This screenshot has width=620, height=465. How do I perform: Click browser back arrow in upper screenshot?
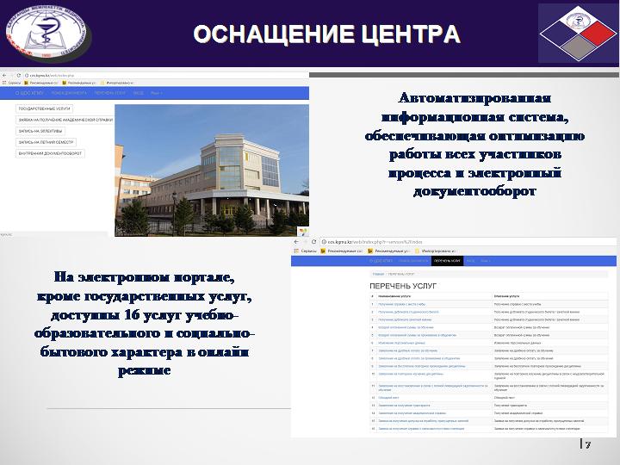(5, 75)
